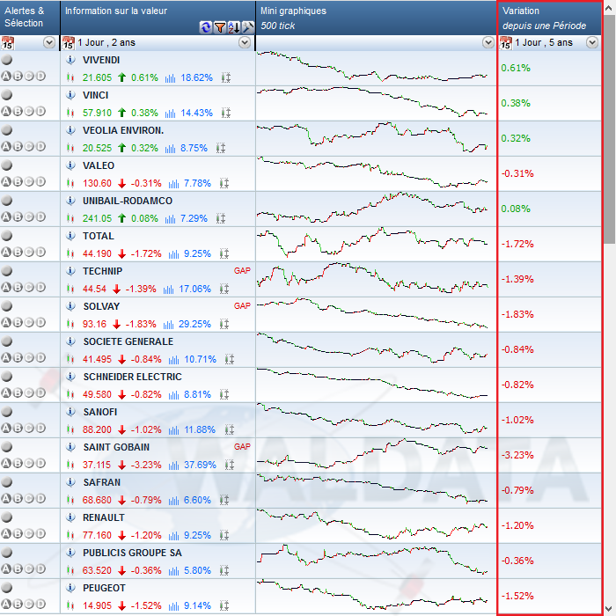Click the Alertes & Sélection column header
This screenshot has width=616, height=616.
pos(30,18)
